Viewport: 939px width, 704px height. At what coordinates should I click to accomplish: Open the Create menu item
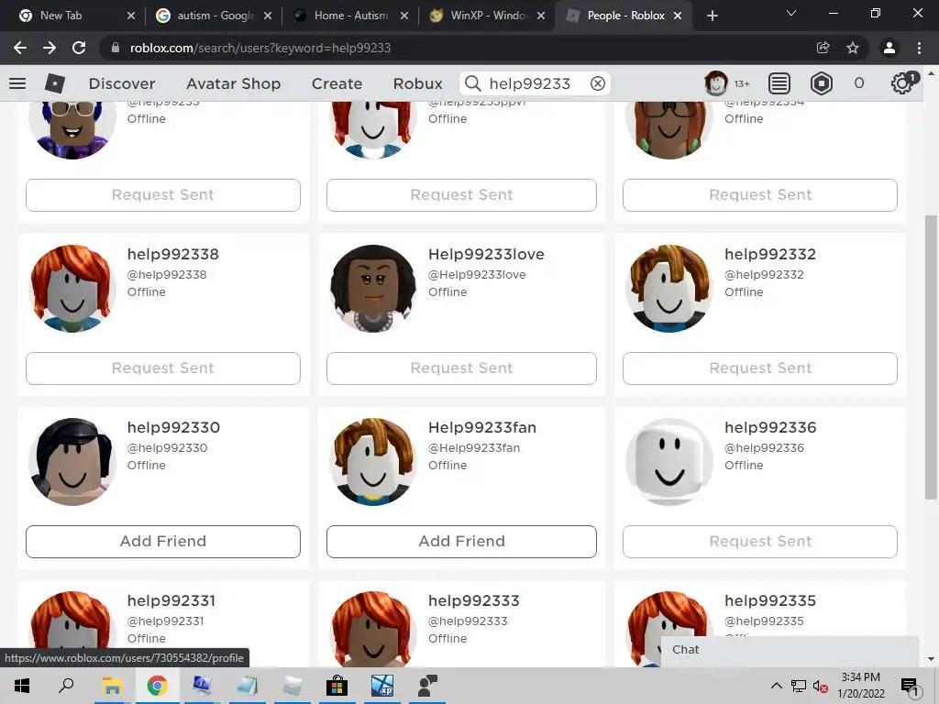337,83
